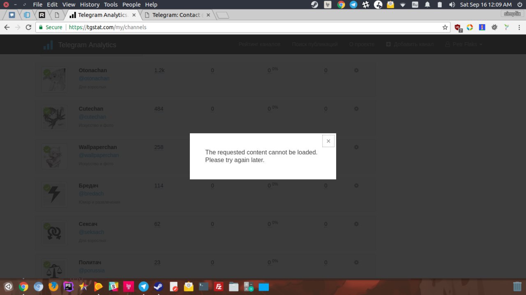The width and height of the screenshot is (526, 295).
Task: Open Wi-Fi network indicator
Action: 403,5
